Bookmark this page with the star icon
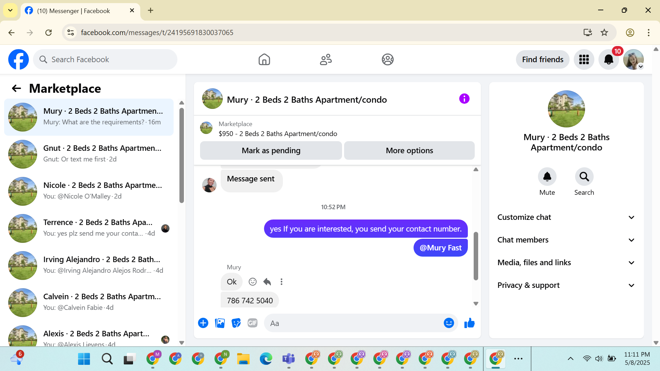The width and height of the screenshot is (660, 371). click(x=604, y=32)
